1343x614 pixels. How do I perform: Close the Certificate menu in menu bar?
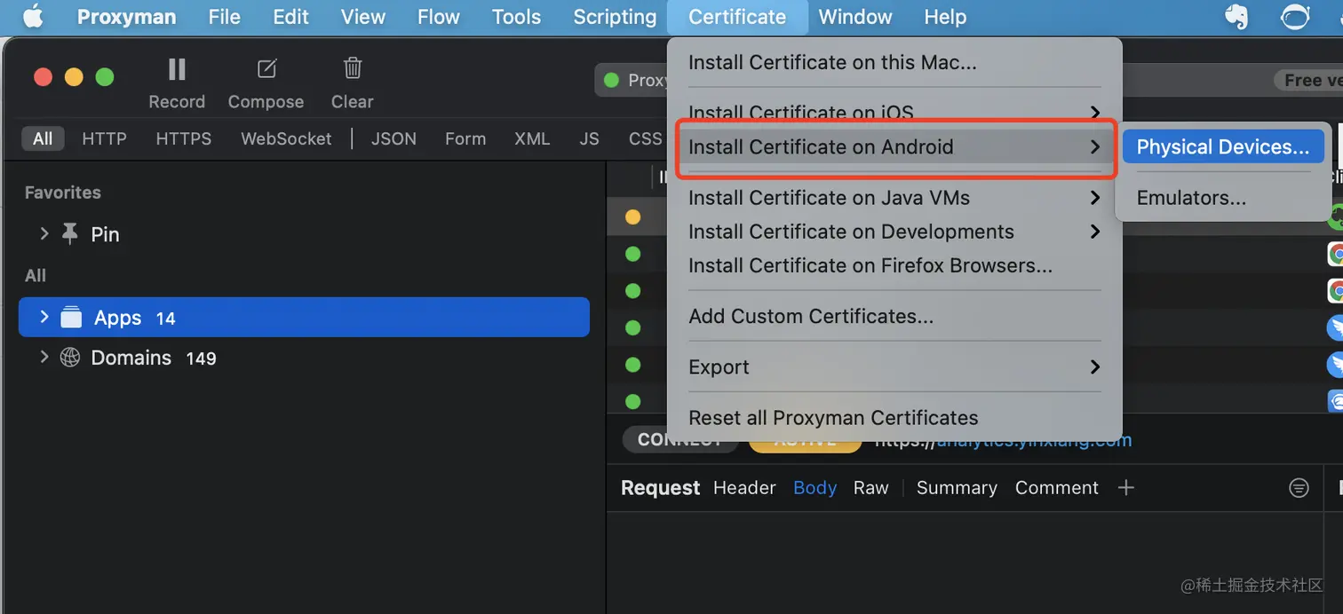(x=737, y=17)
